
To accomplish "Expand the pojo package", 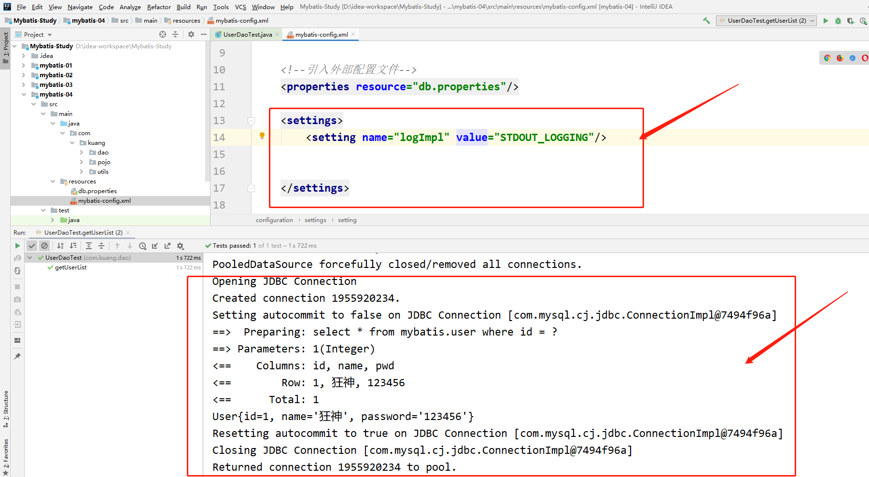I will click(x=82, y=162).
